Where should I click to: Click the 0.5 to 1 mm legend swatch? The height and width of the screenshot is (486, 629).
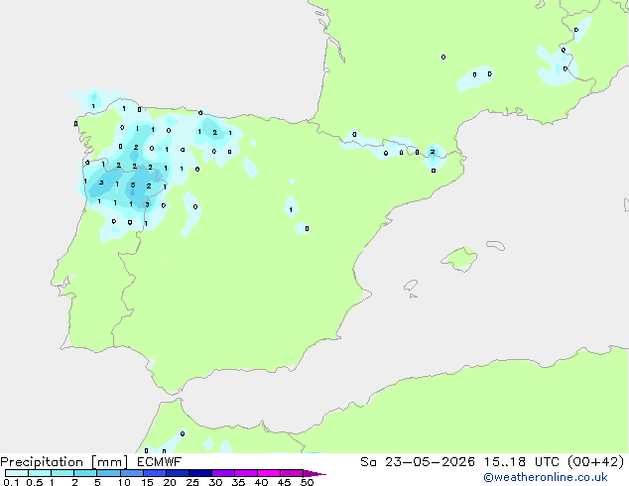pyautogui.click(x=40, y=473)
